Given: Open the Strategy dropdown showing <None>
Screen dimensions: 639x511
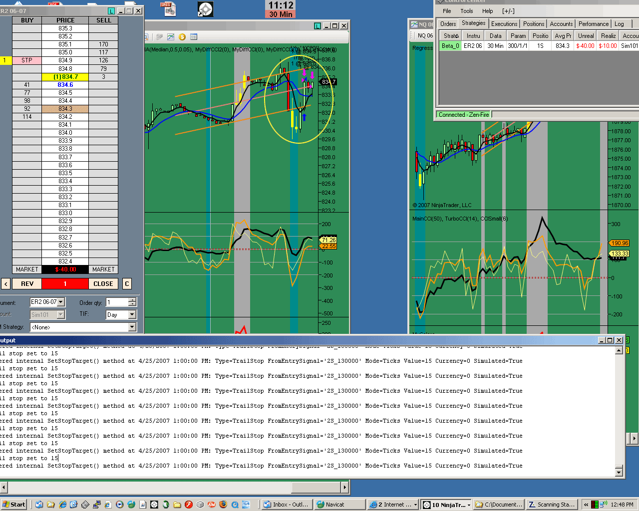Looking at the screenshot, I should coord(132,327).
